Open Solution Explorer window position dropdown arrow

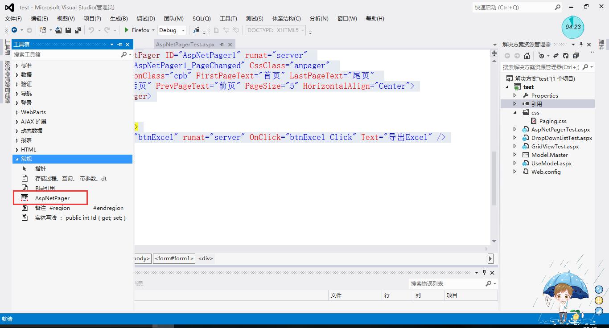tap(573, 45)
